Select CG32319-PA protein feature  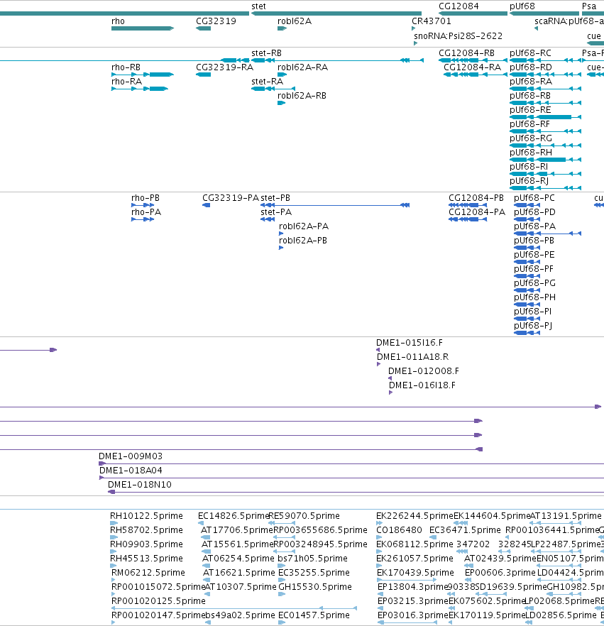[207, 205]
